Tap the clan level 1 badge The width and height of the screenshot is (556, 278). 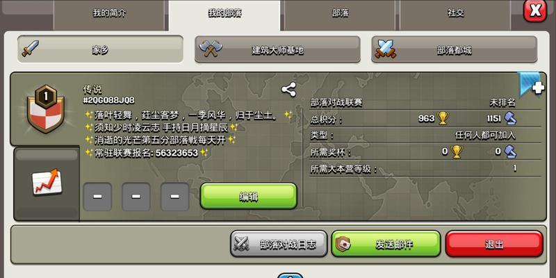pyautogui.click(x=46, y=109)
